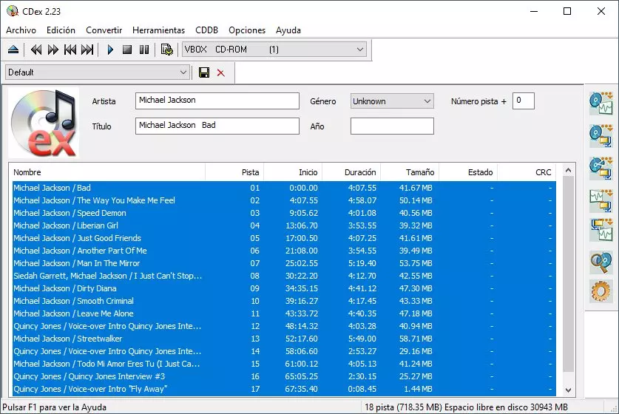Click track list scrollbar up arrow
This screenshot has width=619, height=414.
[x=568, y=171]
